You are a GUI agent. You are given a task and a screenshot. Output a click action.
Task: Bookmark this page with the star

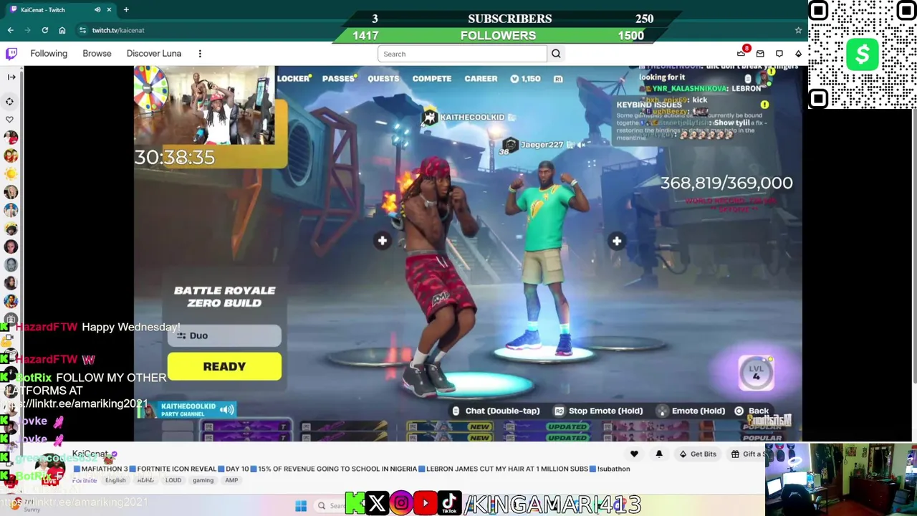798,30
